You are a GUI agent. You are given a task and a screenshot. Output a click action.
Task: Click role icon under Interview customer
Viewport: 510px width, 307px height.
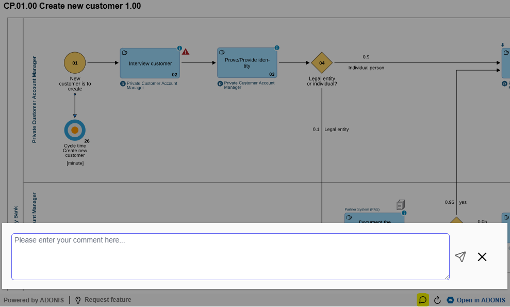[x=123, y=84]
